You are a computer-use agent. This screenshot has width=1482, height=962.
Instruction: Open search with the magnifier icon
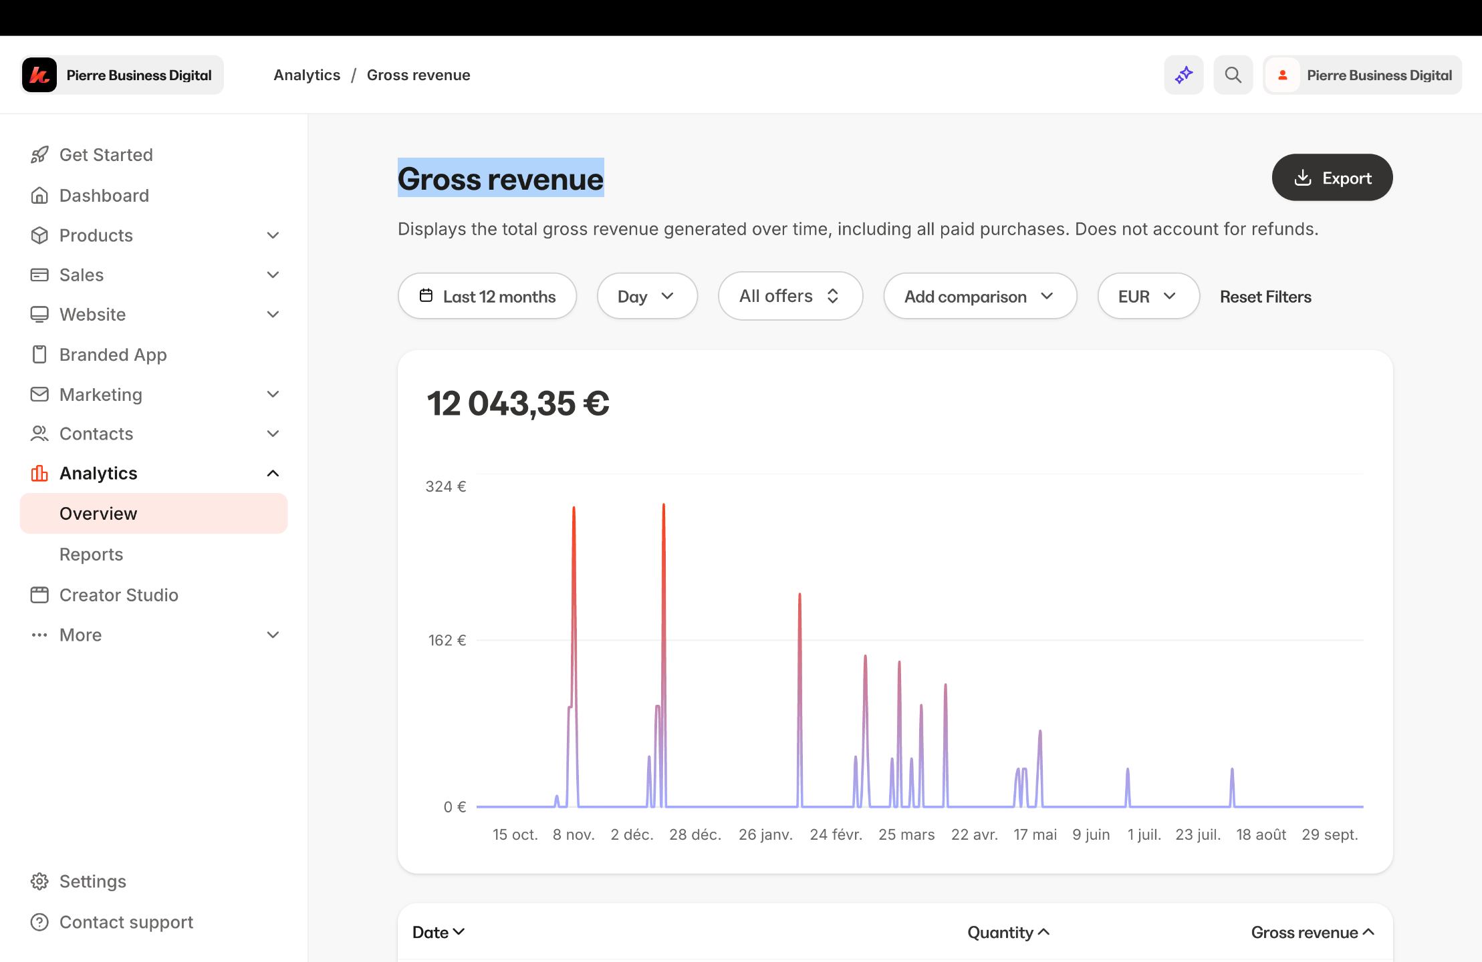coord(1233,75)
